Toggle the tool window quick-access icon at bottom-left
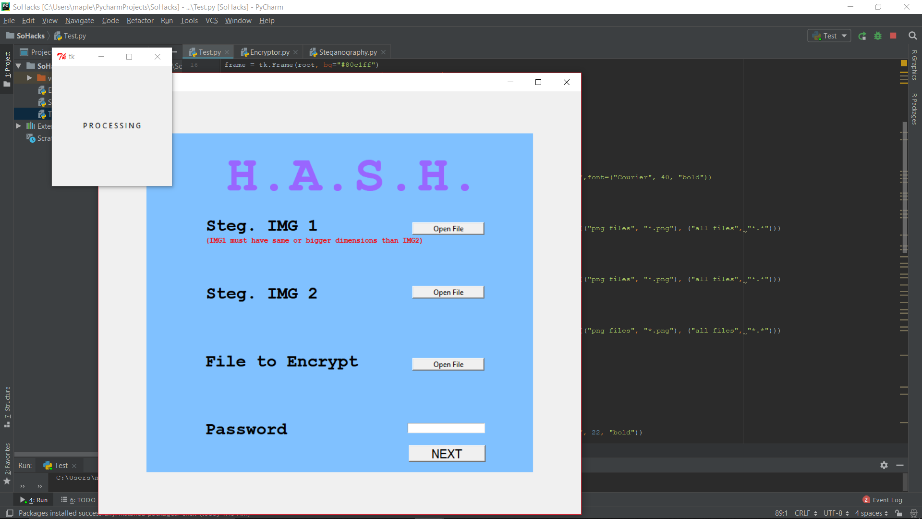 click(x=9, y=513)
